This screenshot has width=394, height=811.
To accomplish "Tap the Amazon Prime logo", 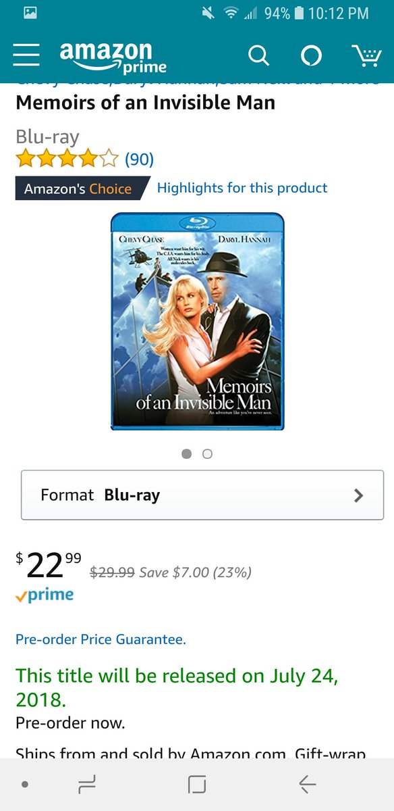I will point(113,57).
